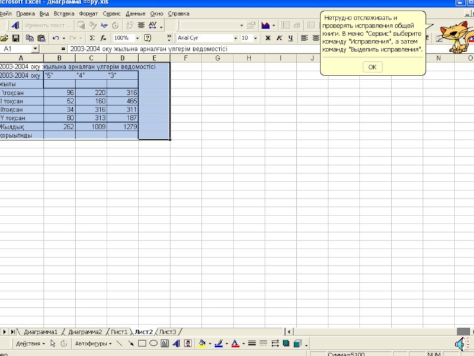Click the Line Style icon

(252, 344)
